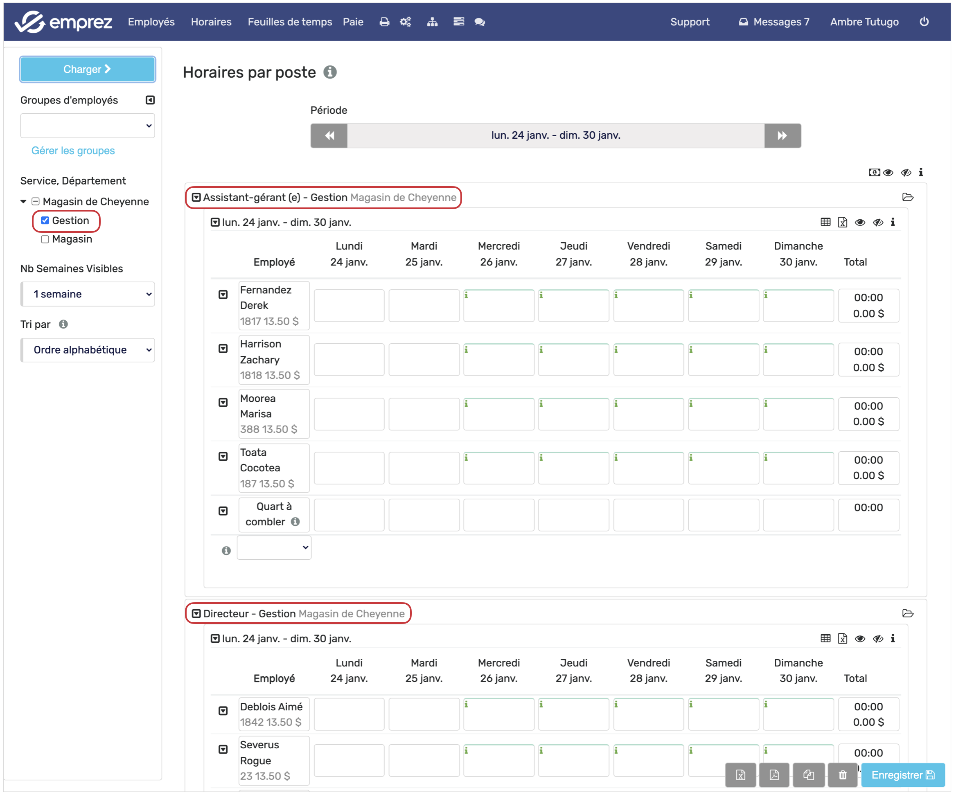Click the Charger button
The height and width of the screenshot is (797, 956).
click(x=88, y=69)
